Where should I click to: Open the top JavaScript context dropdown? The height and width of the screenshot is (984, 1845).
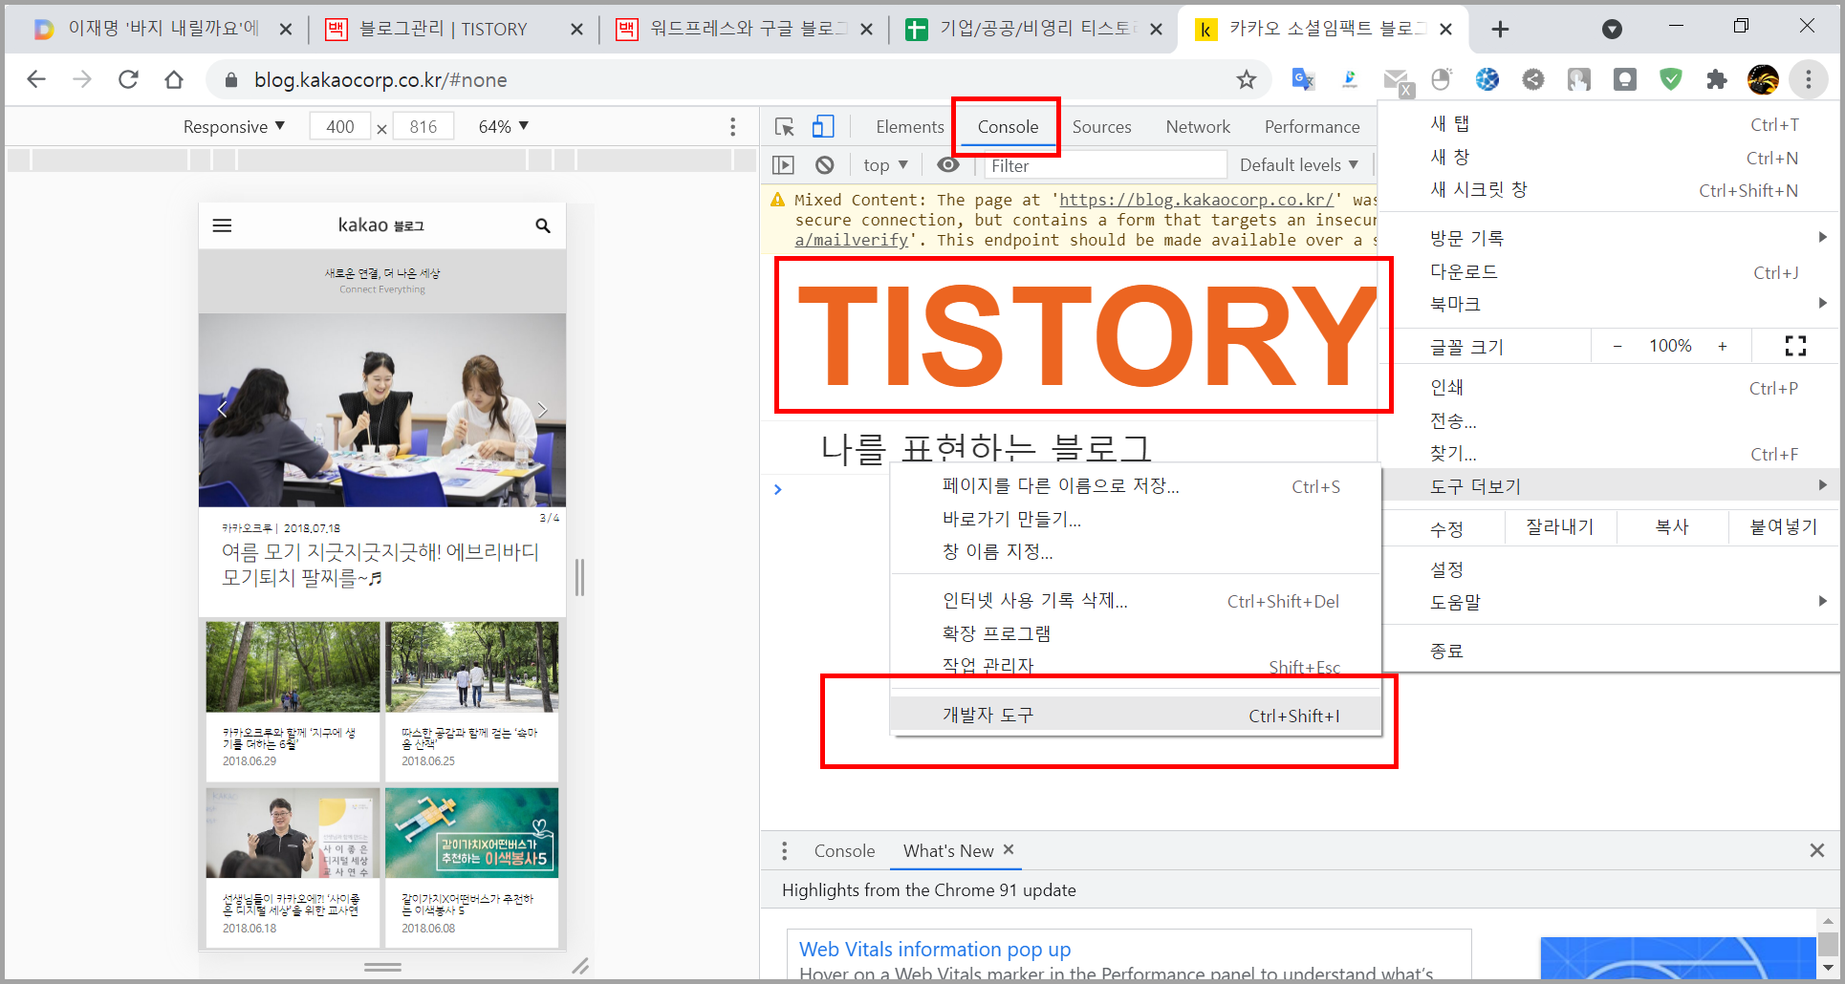click(x=885, y=165)
